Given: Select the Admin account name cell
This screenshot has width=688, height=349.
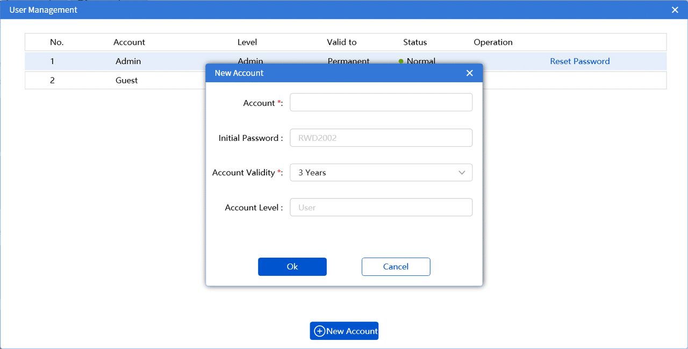Looking at the screenshot, I should tap(128, 61).
